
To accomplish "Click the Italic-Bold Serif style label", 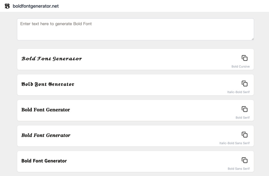I will [238, 92].
